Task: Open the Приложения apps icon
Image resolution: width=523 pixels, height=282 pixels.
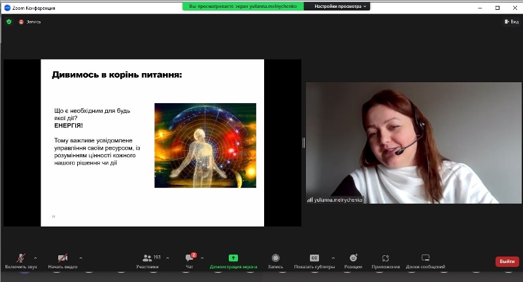Action: 386,258
